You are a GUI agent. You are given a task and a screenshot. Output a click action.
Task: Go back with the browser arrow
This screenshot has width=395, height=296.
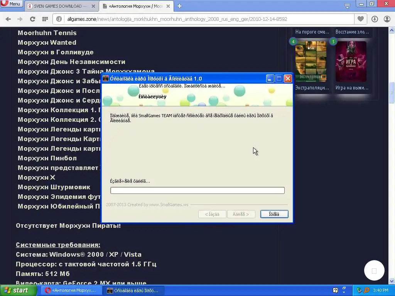[8, 19]
